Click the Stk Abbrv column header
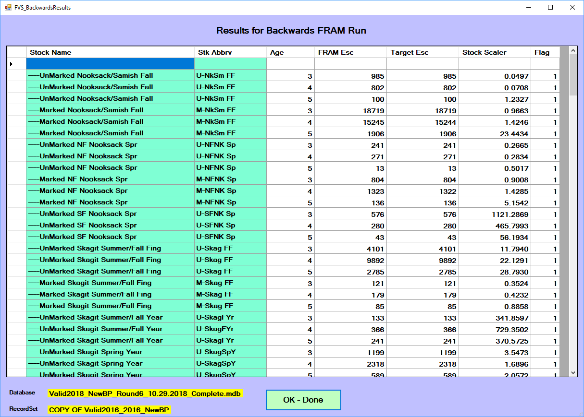The image size is (584, 417). point(230,52)
